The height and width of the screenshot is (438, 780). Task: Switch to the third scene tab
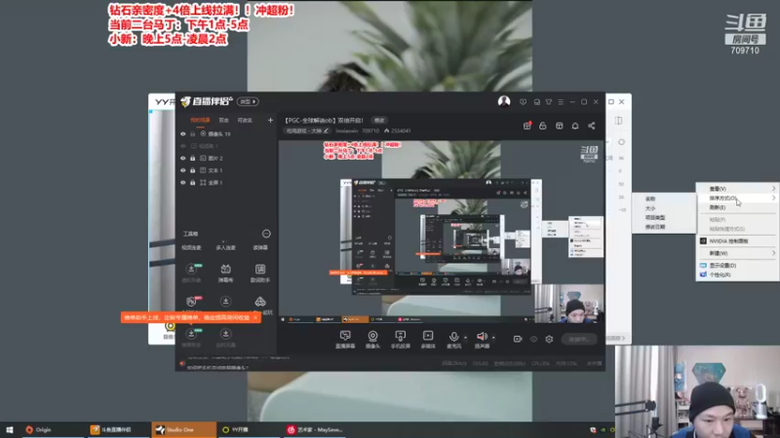click(245, 120)
